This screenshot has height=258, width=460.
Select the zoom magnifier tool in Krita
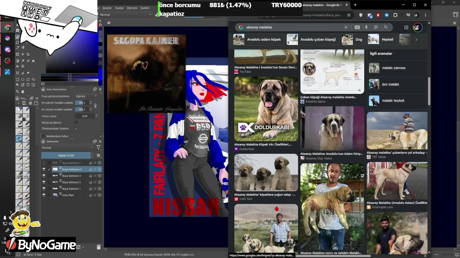(18, 91)
